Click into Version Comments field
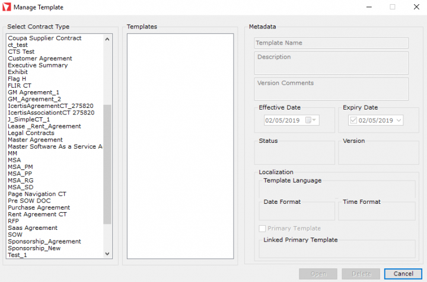This screenshot has height=282, width=427. click(331, 89)
